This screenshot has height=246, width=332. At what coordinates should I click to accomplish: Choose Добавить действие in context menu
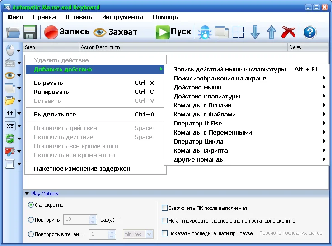point(95,70)
